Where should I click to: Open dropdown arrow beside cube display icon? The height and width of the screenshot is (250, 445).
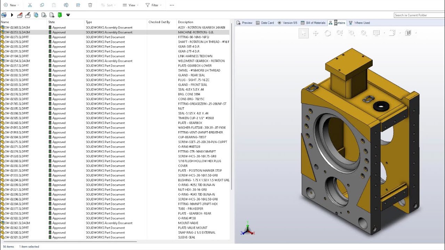coord(416,33)
